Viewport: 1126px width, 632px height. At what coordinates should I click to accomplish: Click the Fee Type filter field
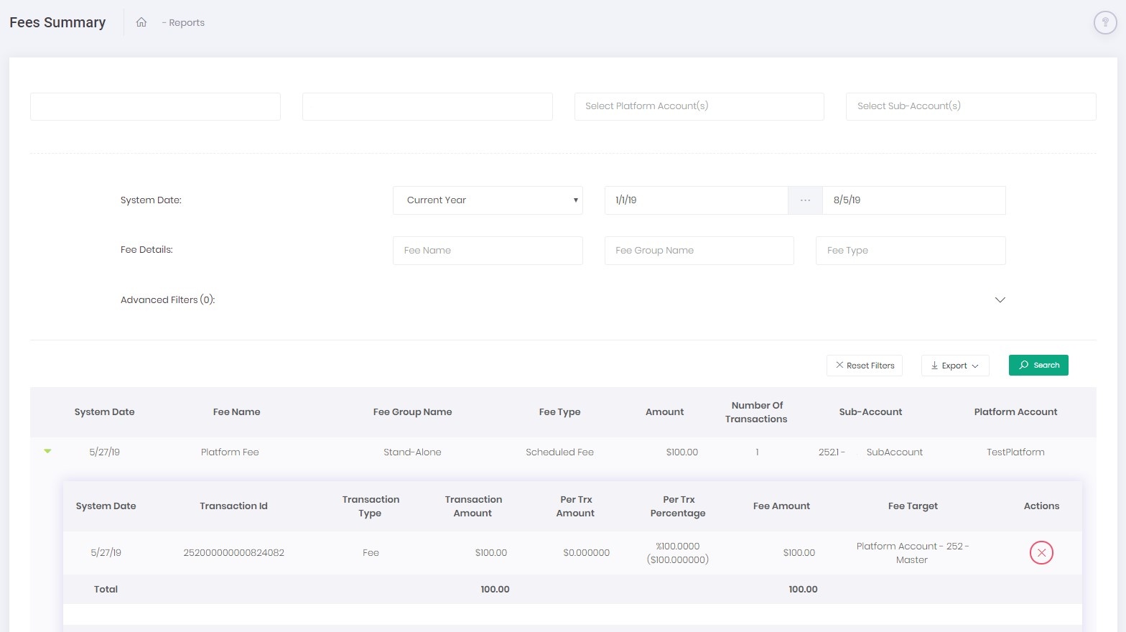(910, 251)
